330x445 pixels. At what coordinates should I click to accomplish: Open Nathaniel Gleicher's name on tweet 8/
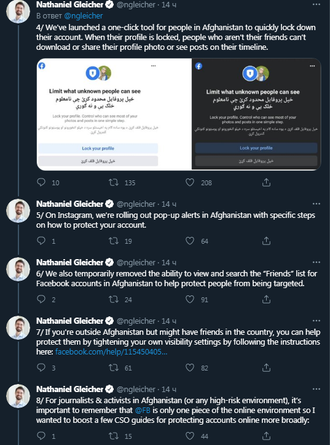[x=69, y=389]
